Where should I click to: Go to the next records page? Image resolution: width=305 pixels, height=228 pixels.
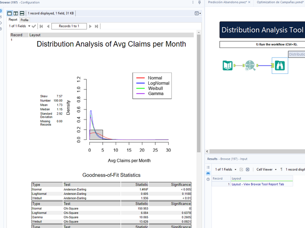click(90, 26)
